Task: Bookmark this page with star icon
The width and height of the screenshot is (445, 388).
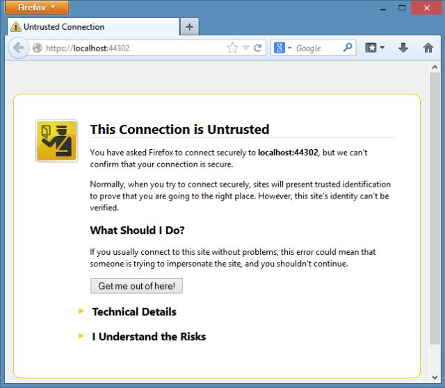Action: pyautogui.click(x=232, y=48)
